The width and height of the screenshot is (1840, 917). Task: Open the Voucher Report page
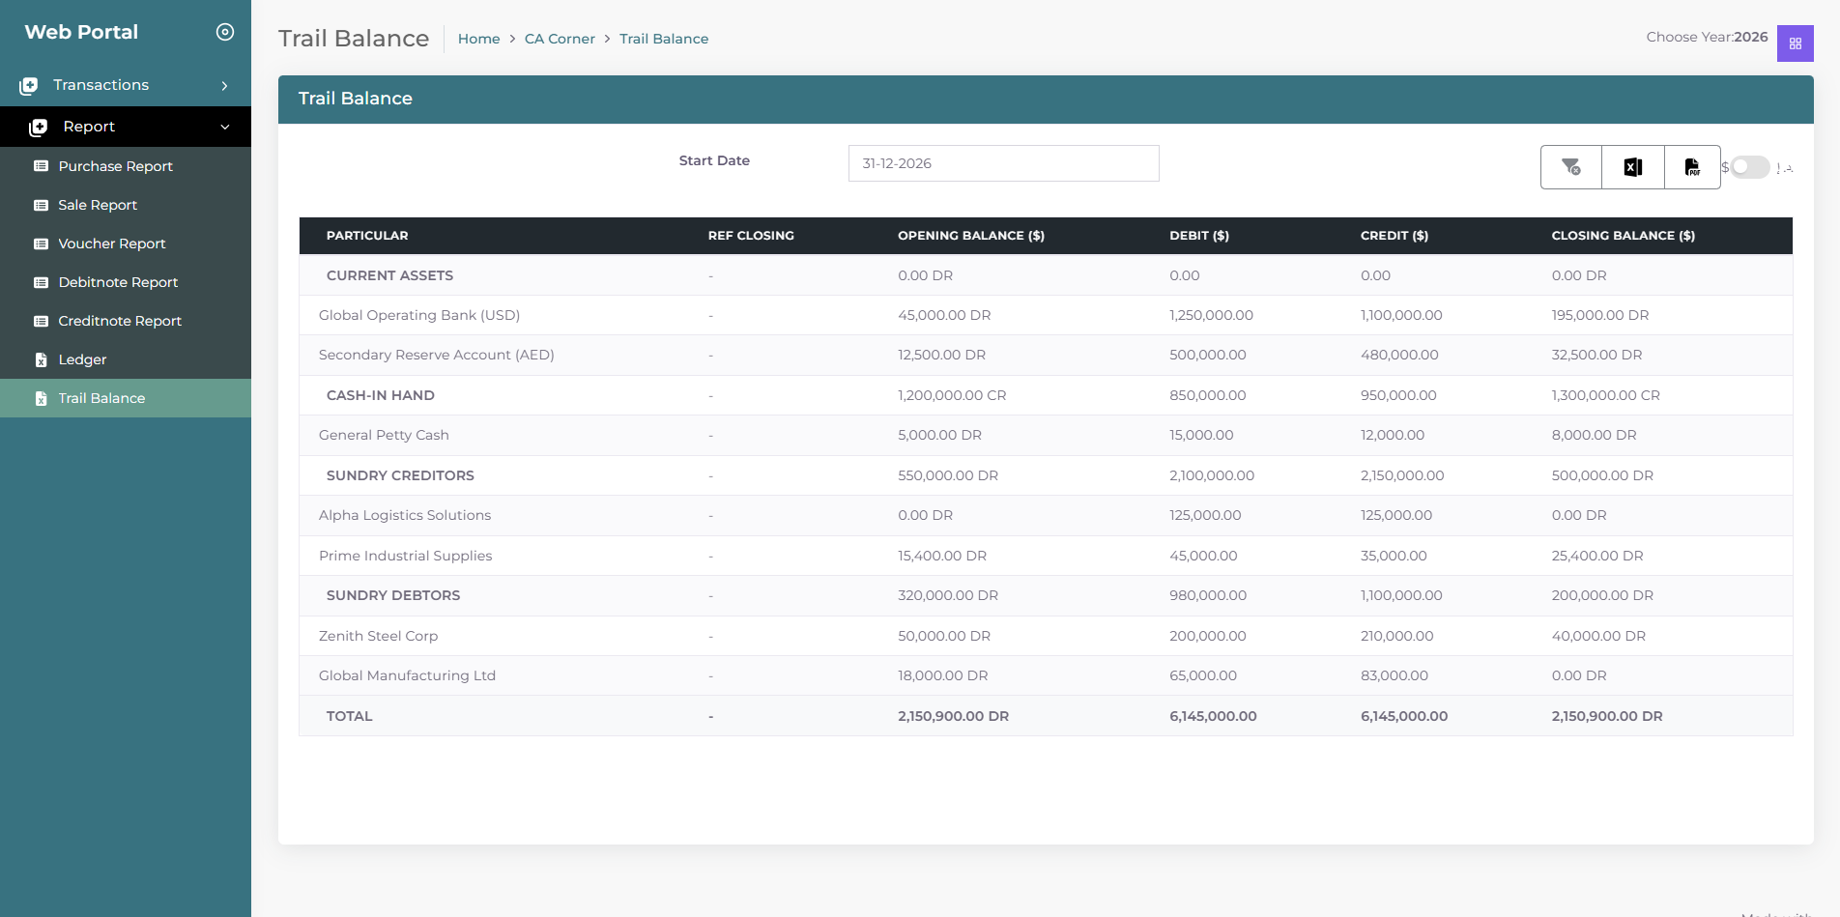pyautogui.click(x=111, y=244)
